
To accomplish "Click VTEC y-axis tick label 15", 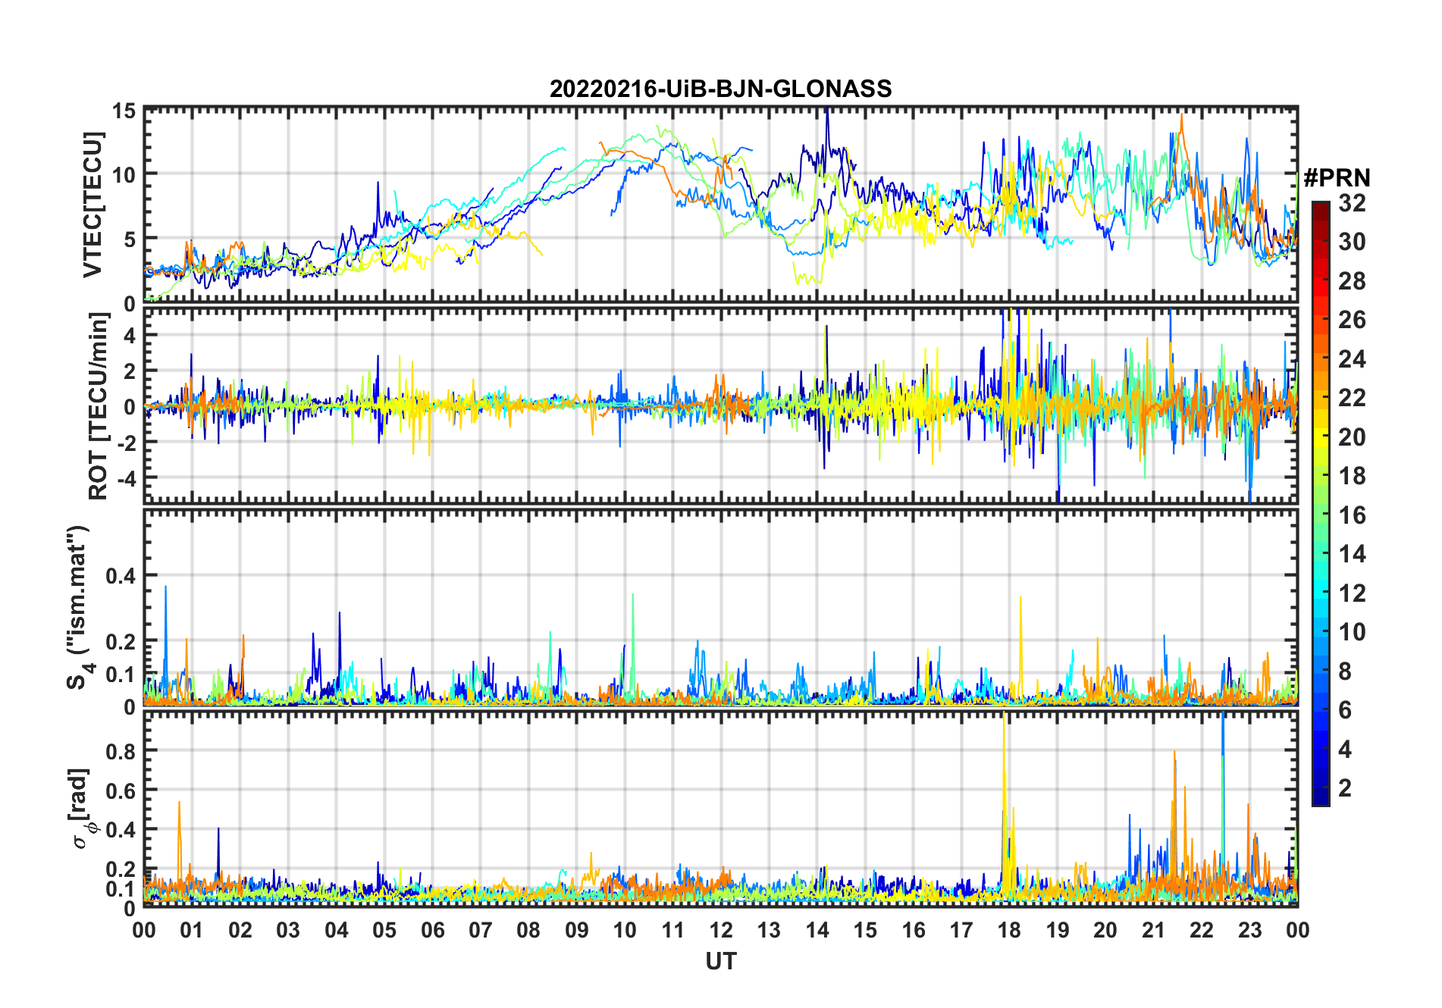I will pyautogui.click(x=124, y=111).
